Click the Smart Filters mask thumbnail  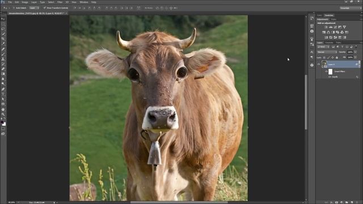click(x=330, y=72)
